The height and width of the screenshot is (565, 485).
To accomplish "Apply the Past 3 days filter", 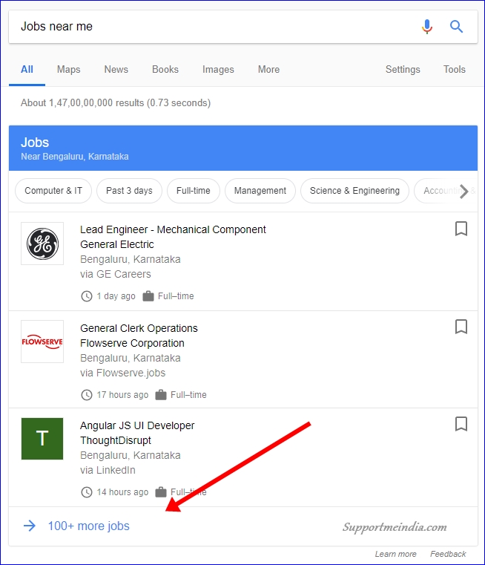I will pos(129,191).
